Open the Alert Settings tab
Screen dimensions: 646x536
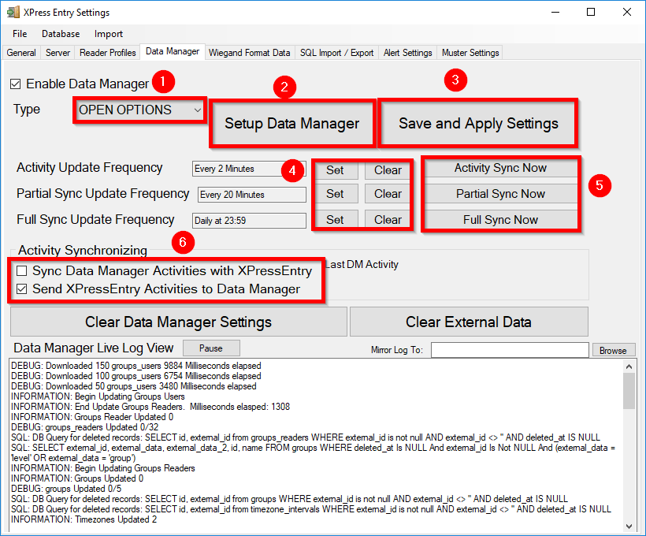pos(408,53)
